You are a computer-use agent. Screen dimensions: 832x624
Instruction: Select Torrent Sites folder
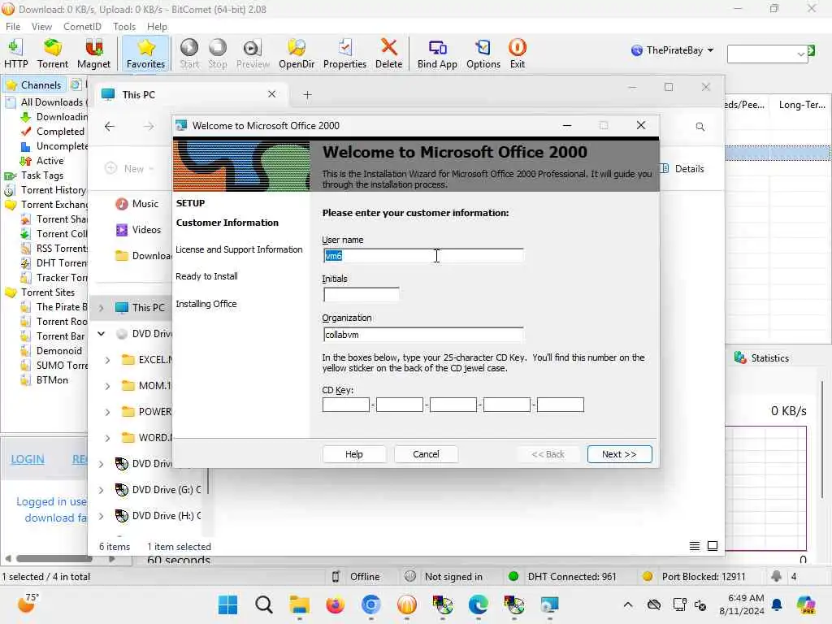[48, 292]
